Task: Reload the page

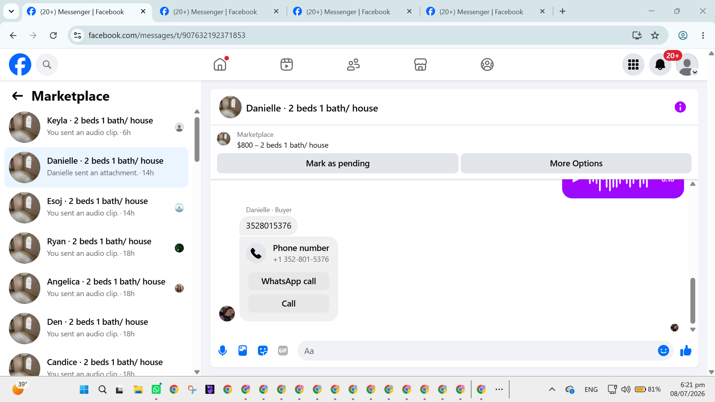Action: click(x=53, y=35)
